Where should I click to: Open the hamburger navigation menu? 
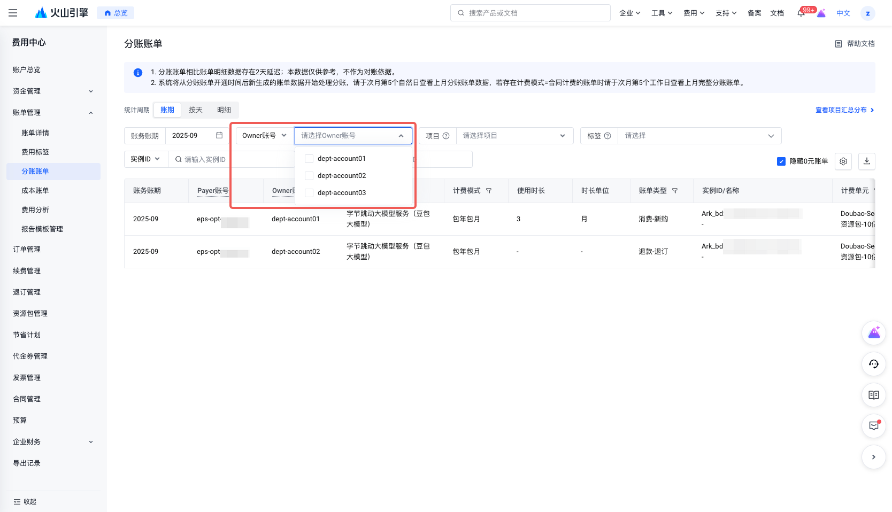click(x=13, y=13)
